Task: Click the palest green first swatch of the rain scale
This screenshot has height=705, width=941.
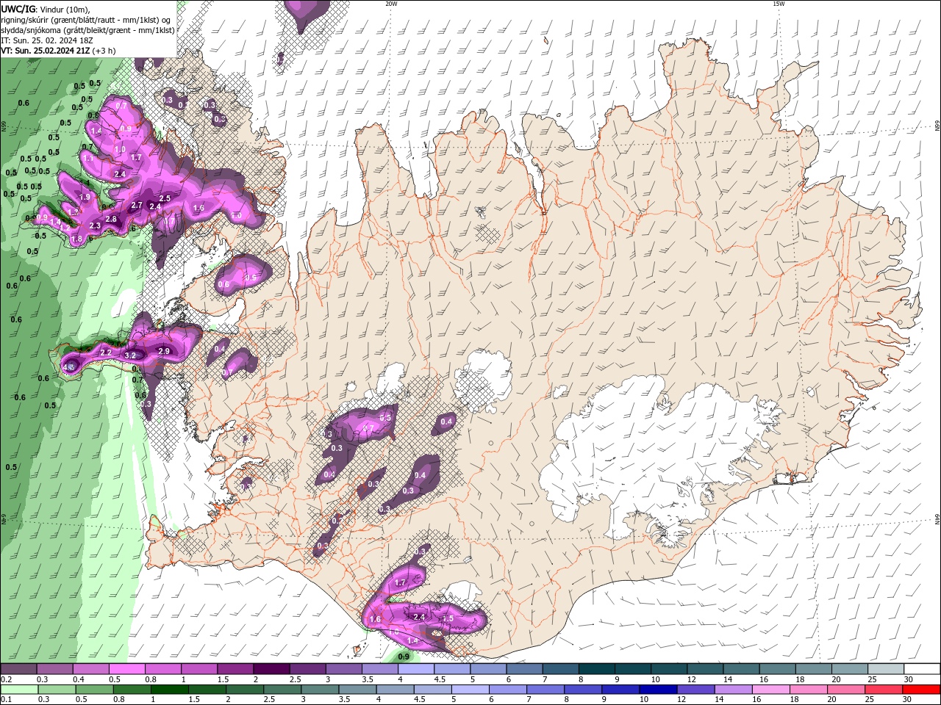Action: click(19, 690)
